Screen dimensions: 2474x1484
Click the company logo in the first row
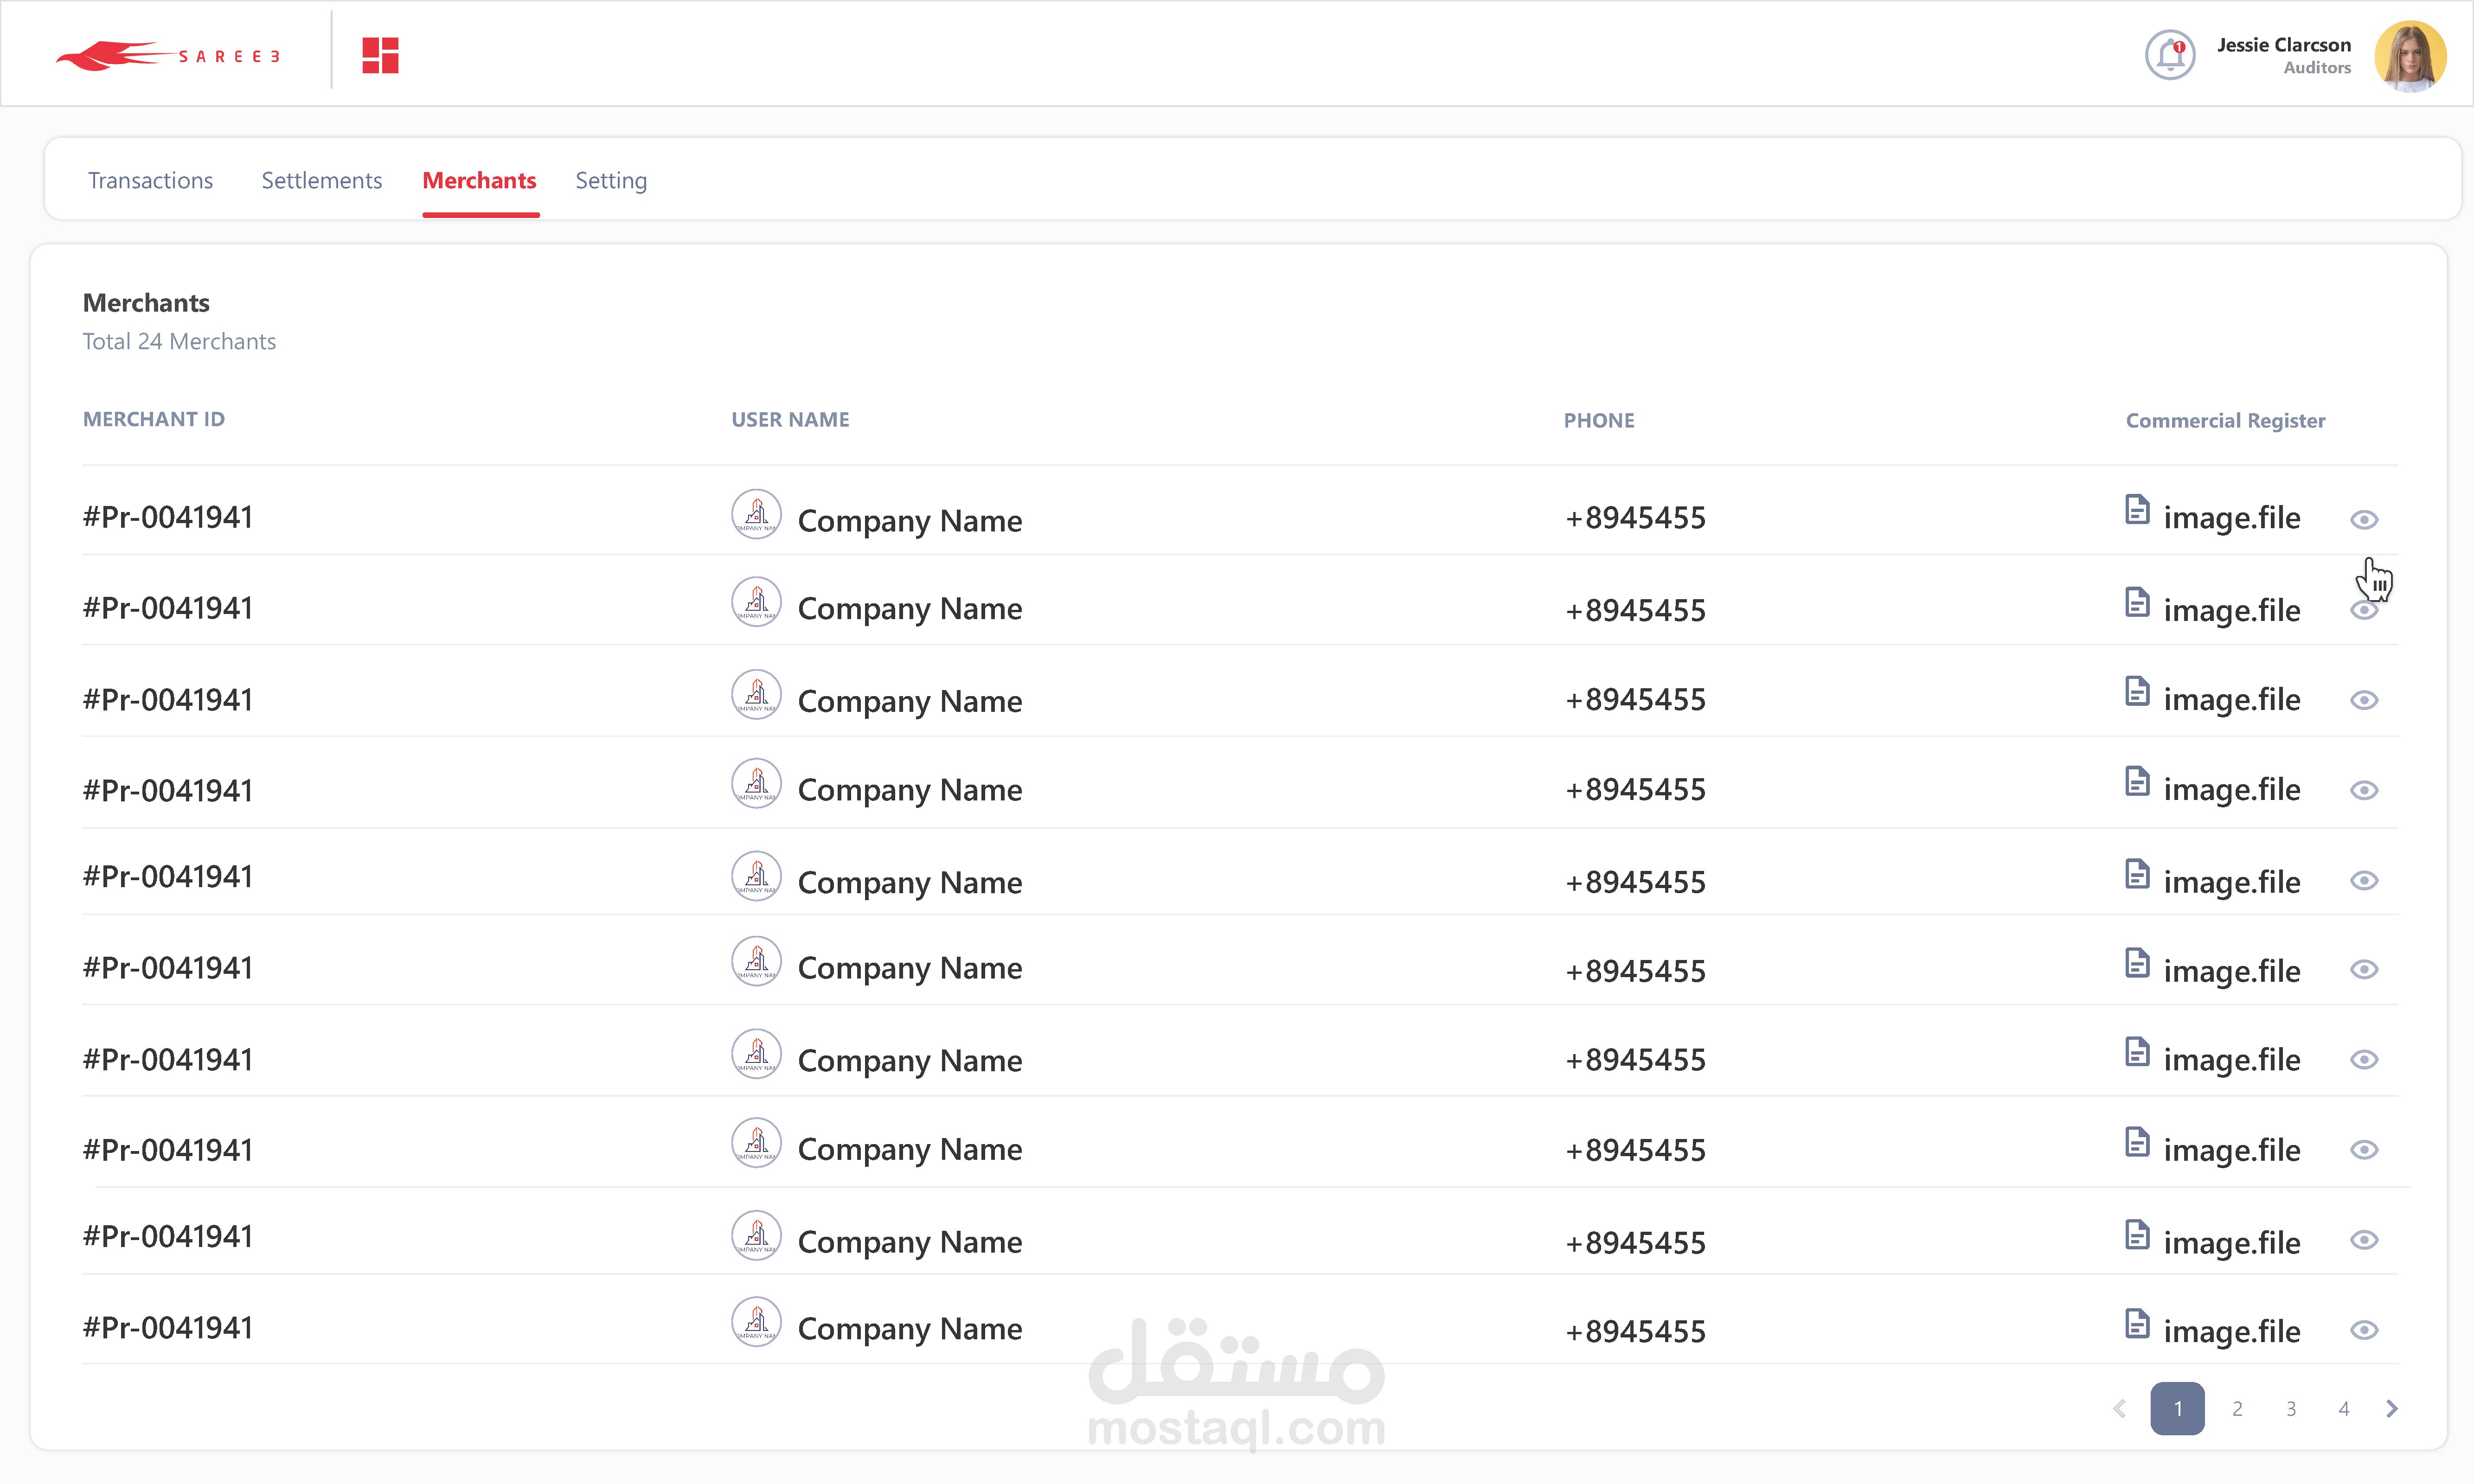click(756, 514)
